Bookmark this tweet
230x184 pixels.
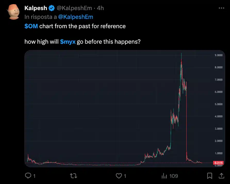click(210, 176)
